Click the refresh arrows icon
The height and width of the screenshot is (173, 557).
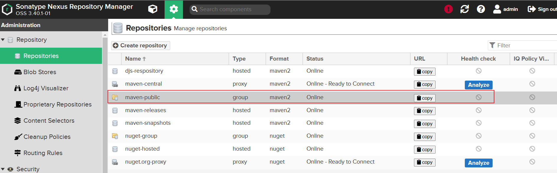(465, 9)
